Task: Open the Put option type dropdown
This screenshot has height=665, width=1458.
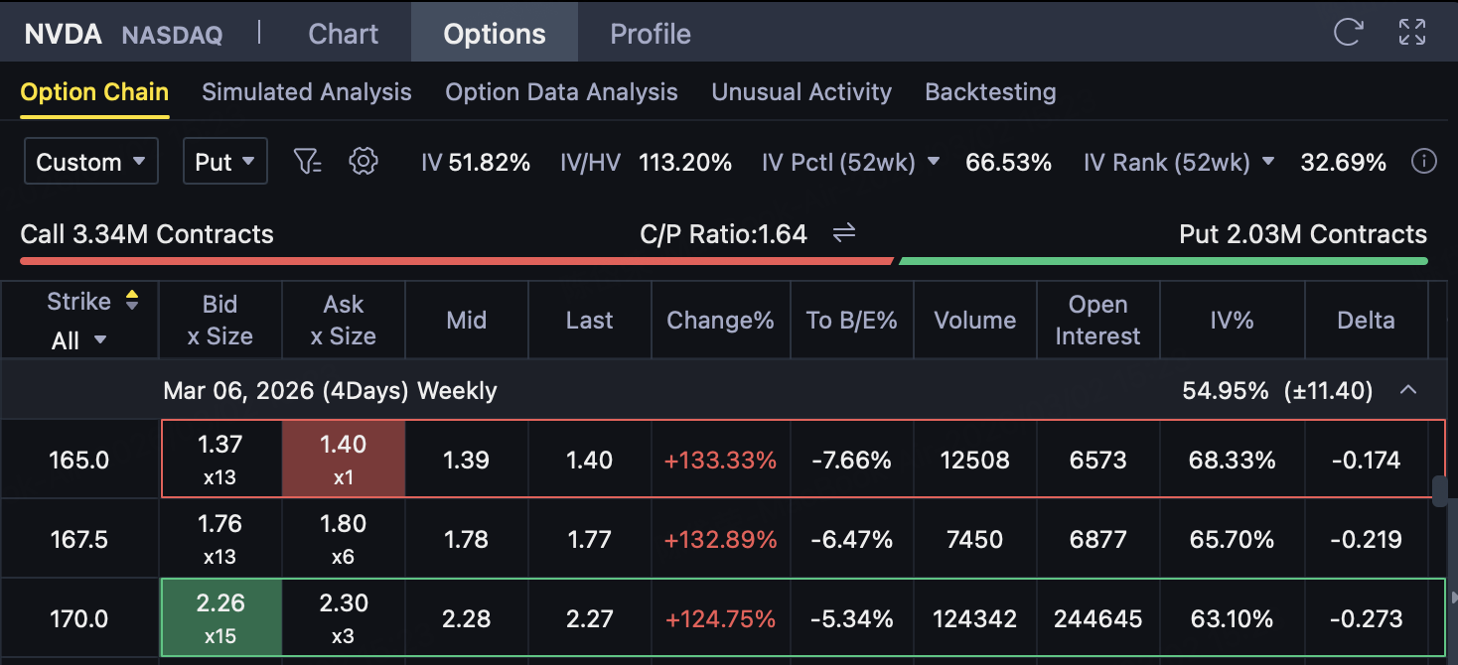Action: (x=224, y=162)
